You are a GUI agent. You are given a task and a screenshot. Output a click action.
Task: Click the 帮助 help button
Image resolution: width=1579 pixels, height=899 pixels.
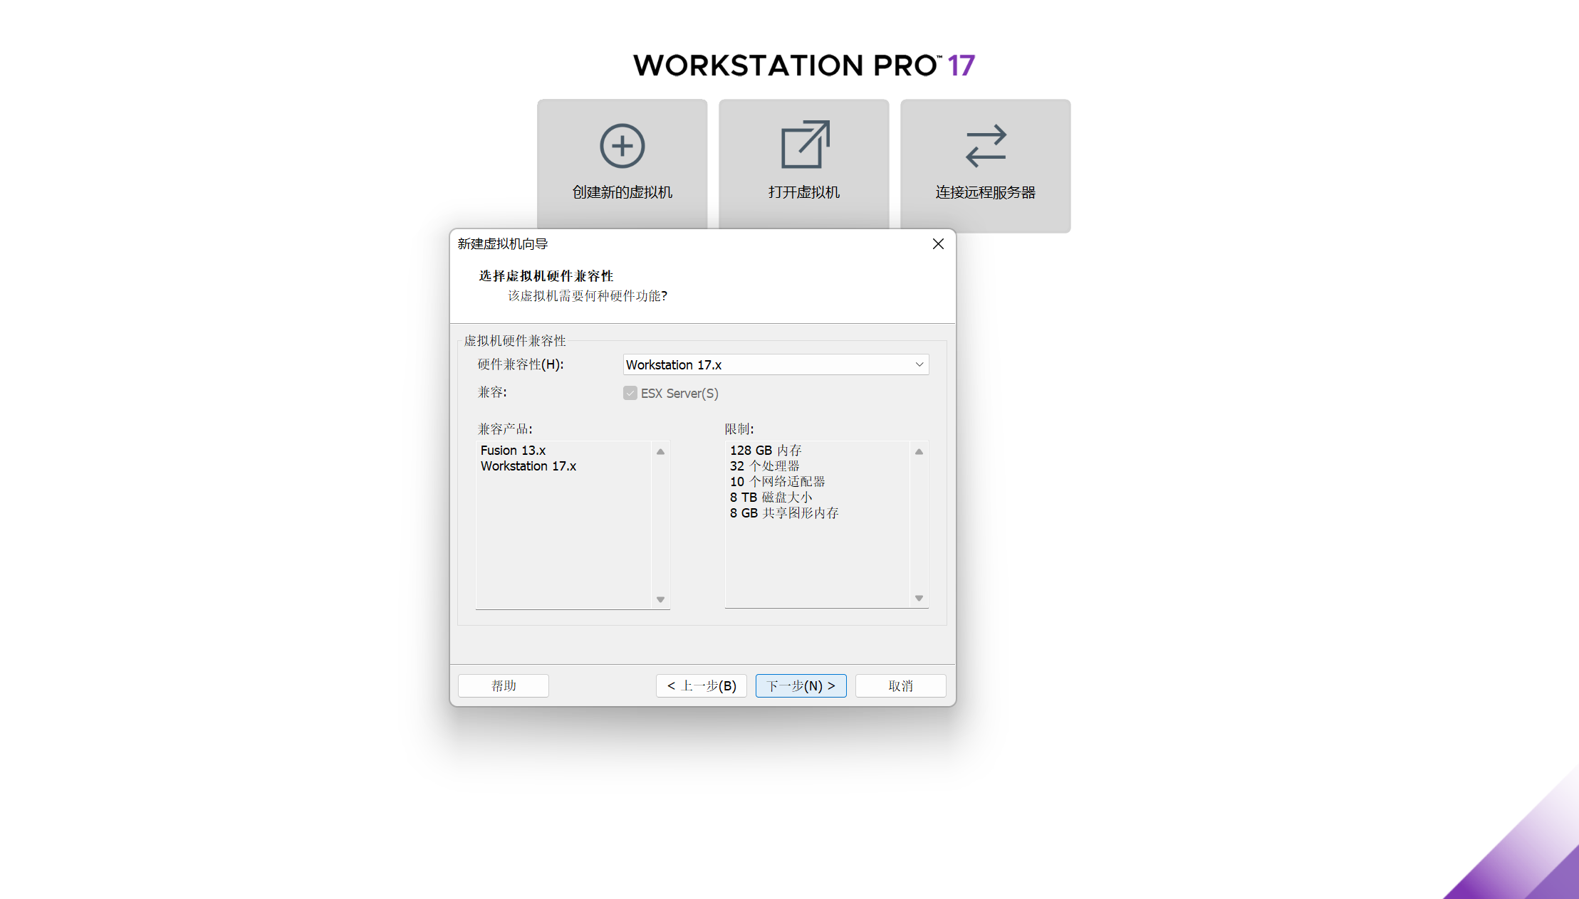(503, 685)
